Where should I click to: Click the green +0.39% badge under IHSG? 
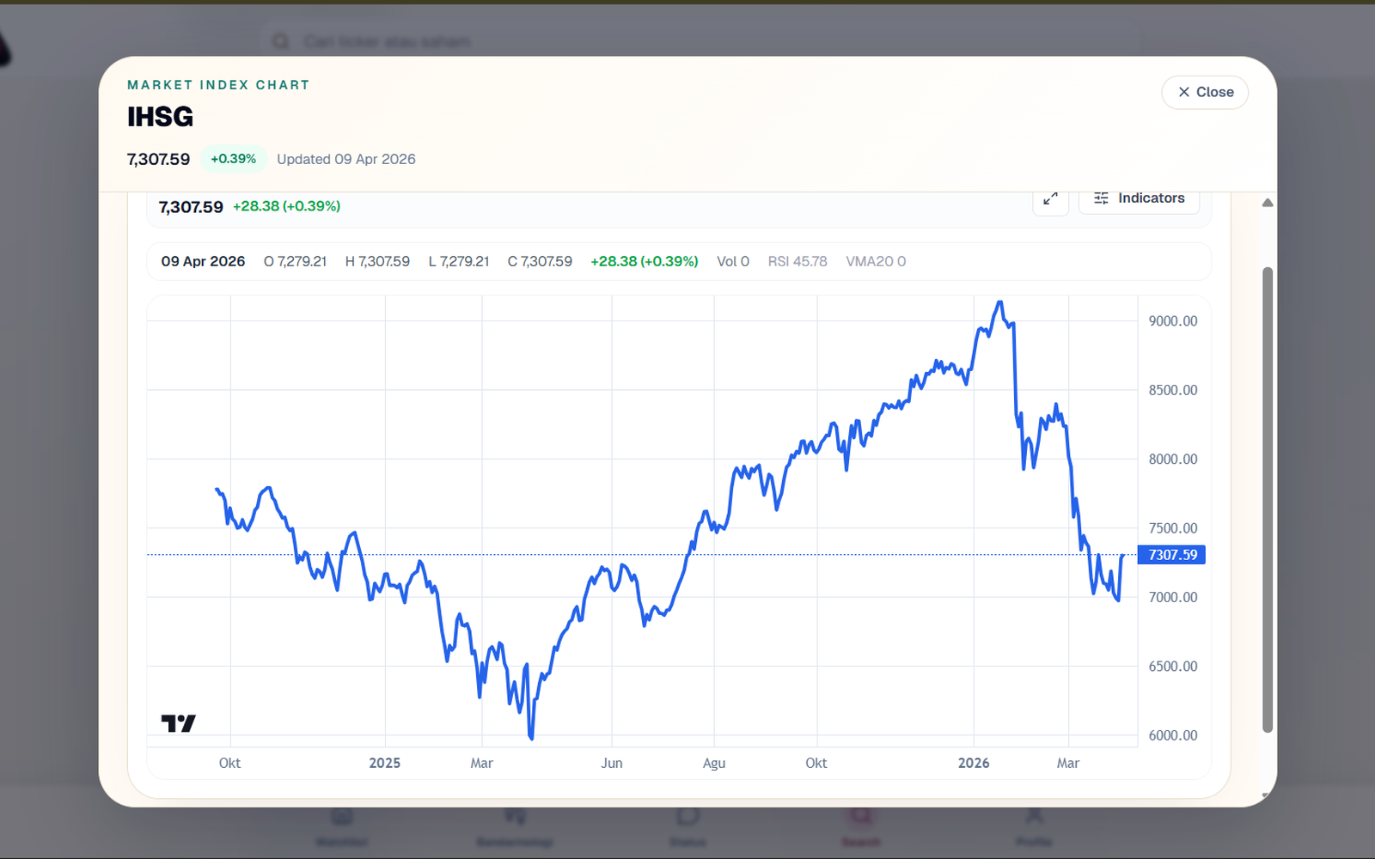coord(233,159)
